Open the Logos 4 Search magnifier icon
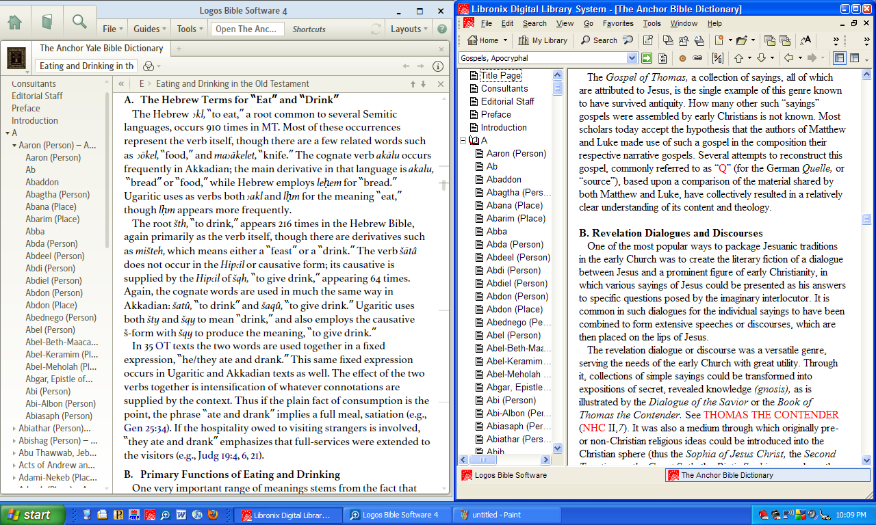 pyautogui.click(x=79, y=22)
